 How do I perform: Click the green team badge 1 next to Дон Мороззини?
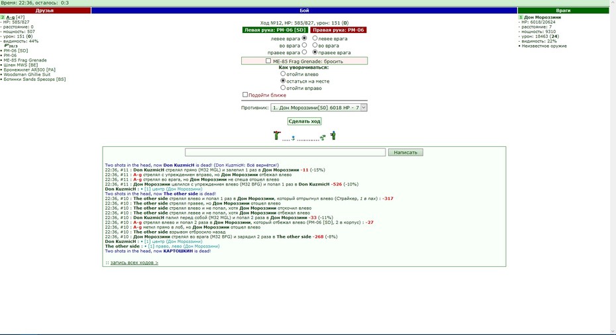pos(521,17)
